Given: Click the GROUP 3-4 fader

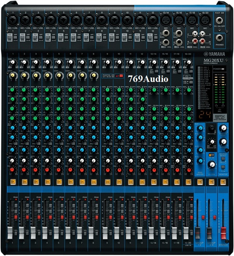Looking at the screenshot, I should click(x=209, y=233).
